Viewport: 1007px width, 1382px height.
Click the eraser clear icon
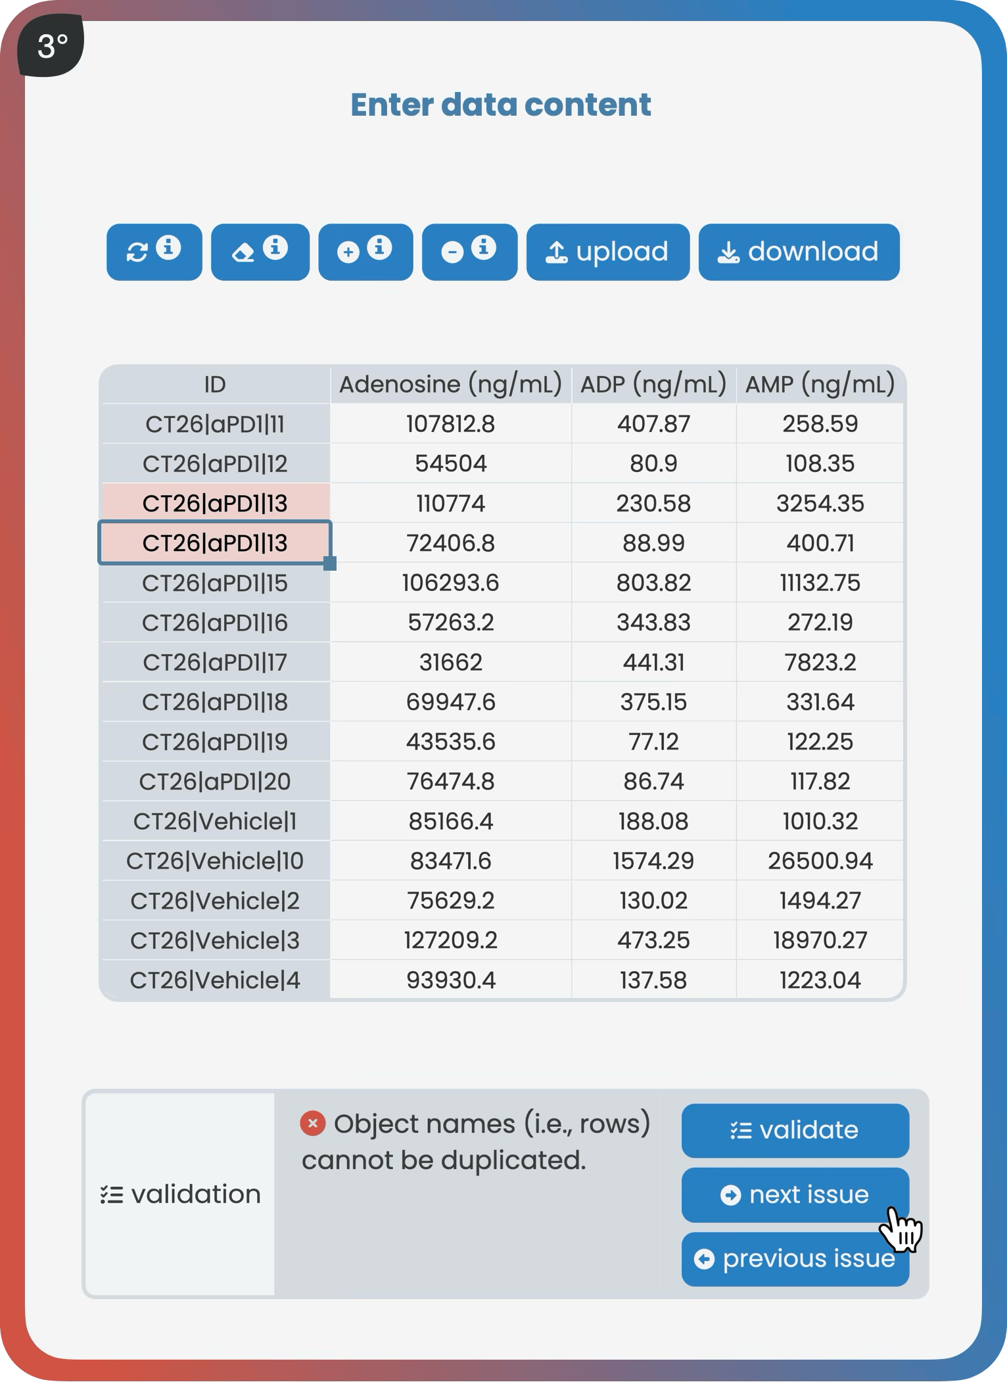(243, 252)
